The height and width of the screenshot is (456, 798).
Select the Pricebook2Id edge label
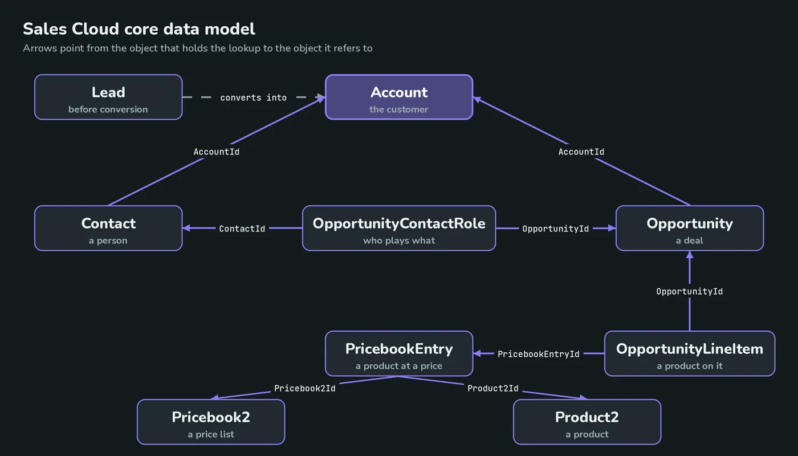(305, 388)
